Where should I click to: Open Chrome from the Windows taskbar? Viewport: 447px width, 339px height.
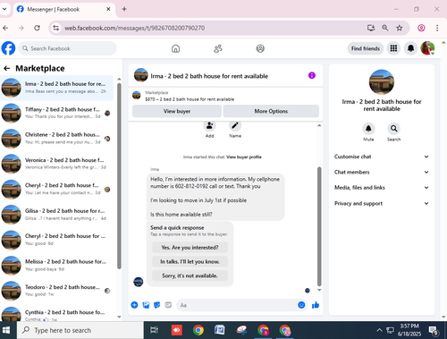198,330
